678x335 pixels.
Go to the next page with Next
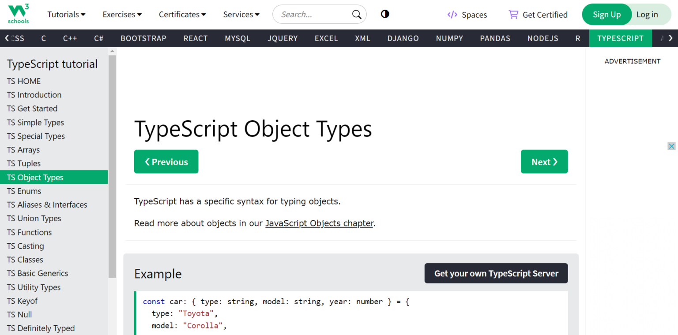point(544,161)
